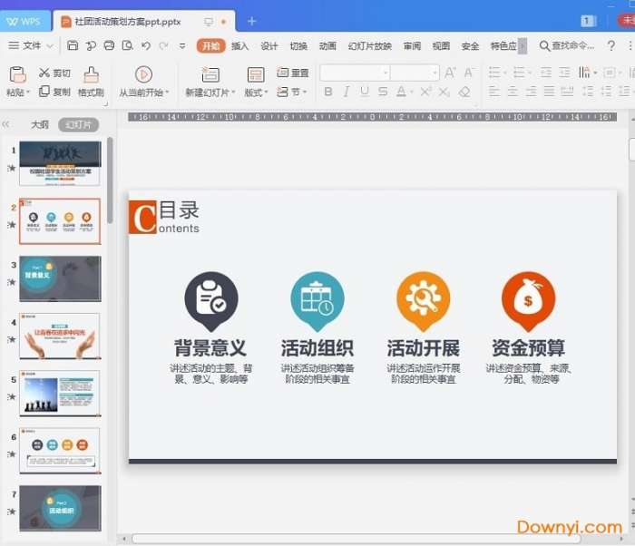Clear formatting with eraser icon

pos(464,92)
